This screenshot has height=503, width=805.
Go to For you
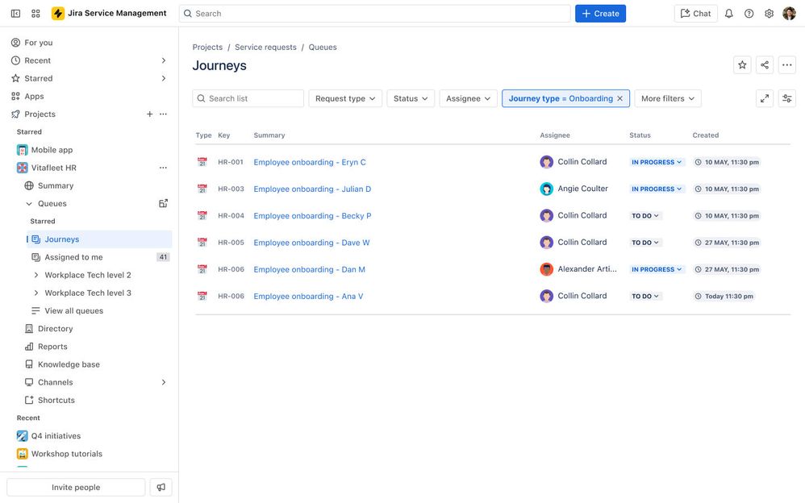[38, 43]
